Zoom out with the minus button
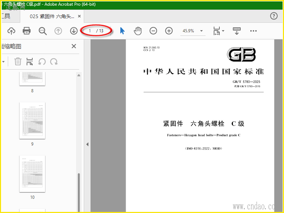This screenshot has width=284, height=213. pyautogui.click(x=153, y=31)
